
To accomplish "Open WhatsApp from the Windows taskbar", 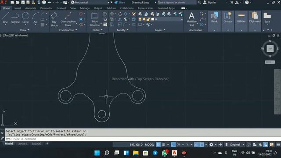I will click(165, 153).
